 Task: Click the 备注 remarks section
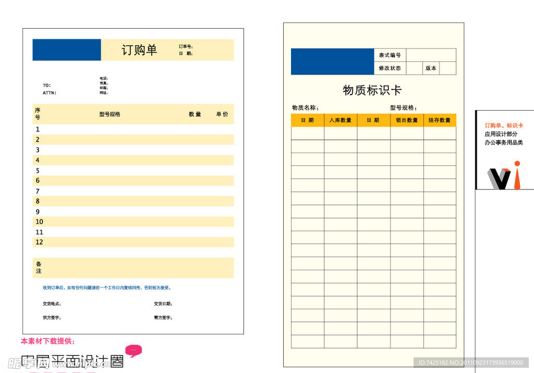[x=39, y=267]
